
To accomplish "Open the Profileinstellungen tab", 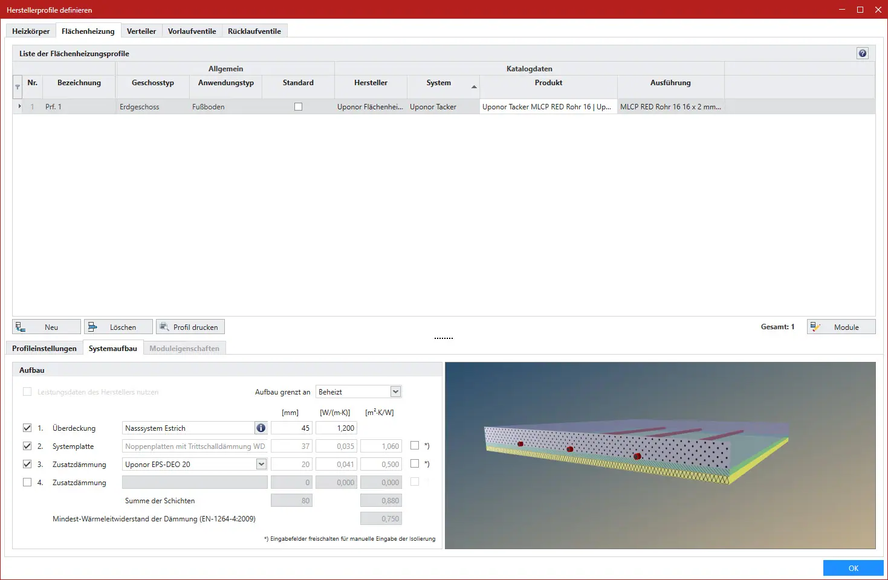I will [44, 349].
